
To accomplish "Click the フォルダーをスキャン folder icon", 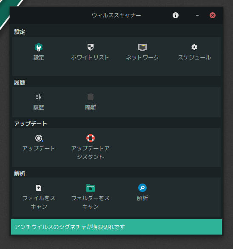I will click(91, 188).
